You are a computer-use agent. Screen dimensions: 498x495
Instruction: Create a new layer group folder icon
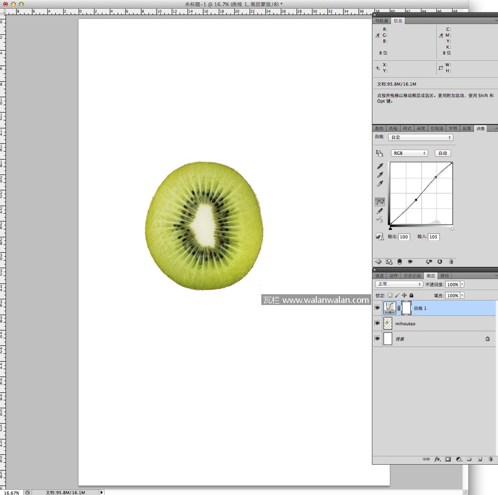[469, 459]
